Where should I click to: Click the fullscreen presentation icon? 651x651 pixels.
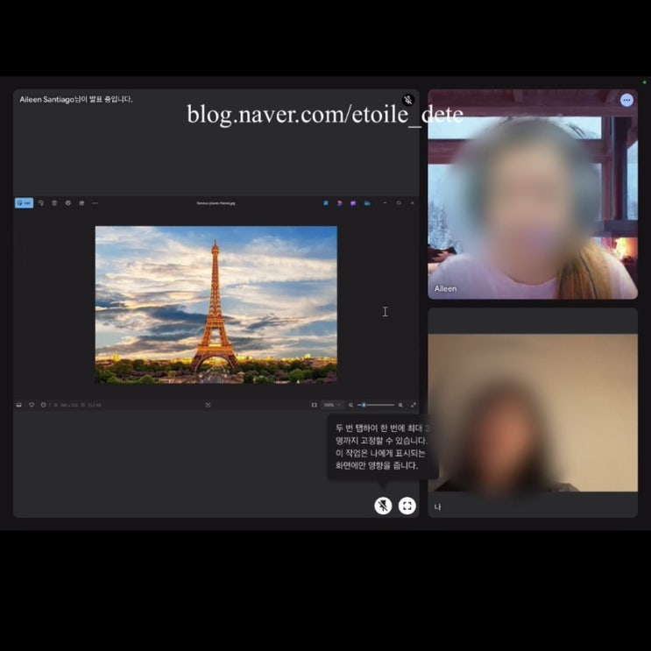(x=407, y=506)
